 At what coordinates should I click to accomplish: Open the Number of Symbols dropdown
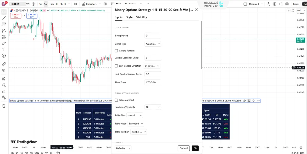pos(153,107)
